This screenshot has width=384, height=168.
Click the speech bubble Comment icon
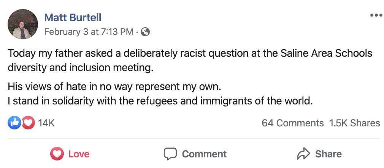point(170,154)
